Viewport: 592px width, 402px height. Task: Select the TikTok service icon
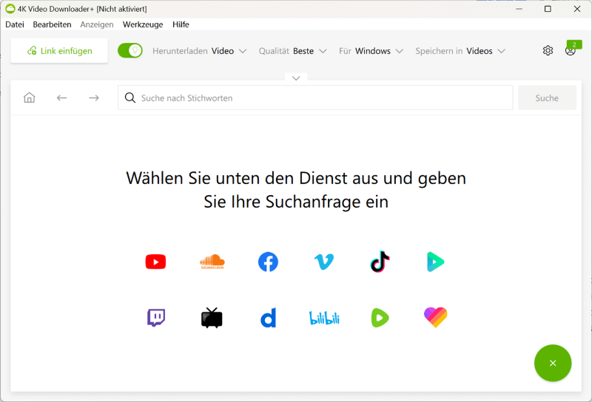click(x=380, y=262)
